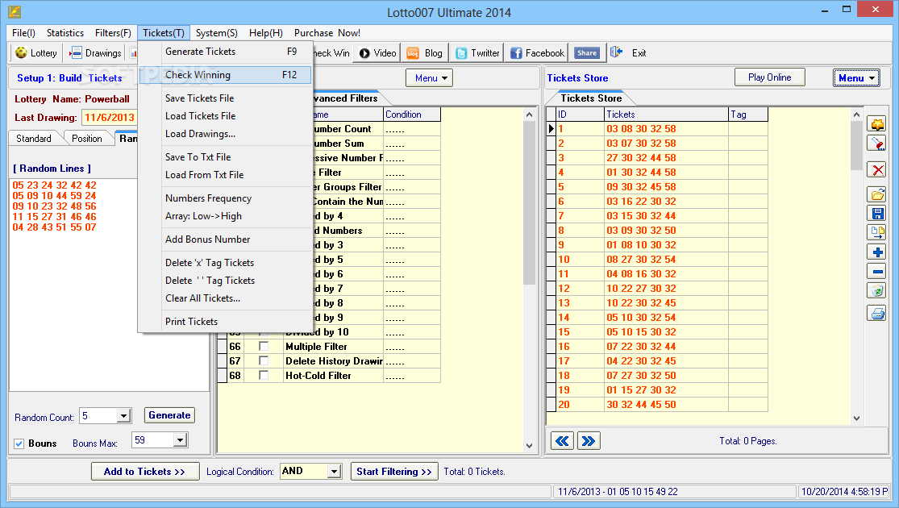Click the Generate button
Screen dimensions: 899x508
(x=169, y=415)
